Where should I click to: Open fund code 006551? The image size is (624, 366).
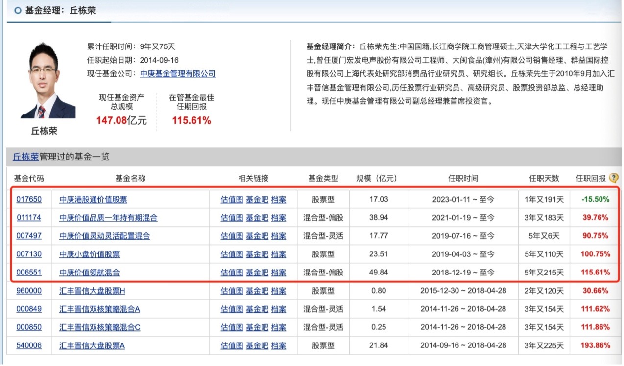(x=29, y=273)
